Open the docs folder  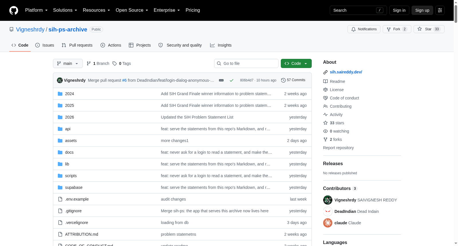coord(69,152)
